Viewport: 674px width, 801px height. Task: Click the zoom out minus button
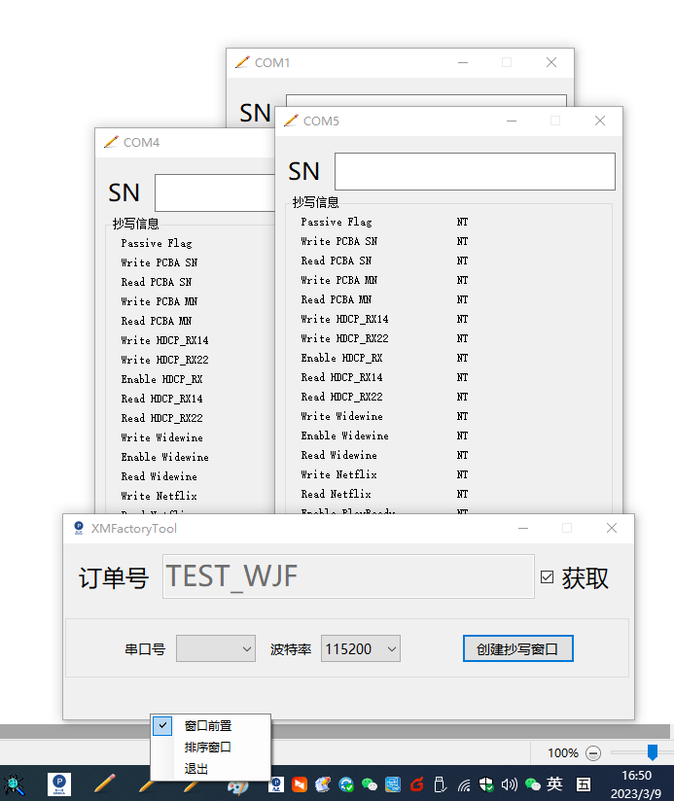click(x=593, y=752)
